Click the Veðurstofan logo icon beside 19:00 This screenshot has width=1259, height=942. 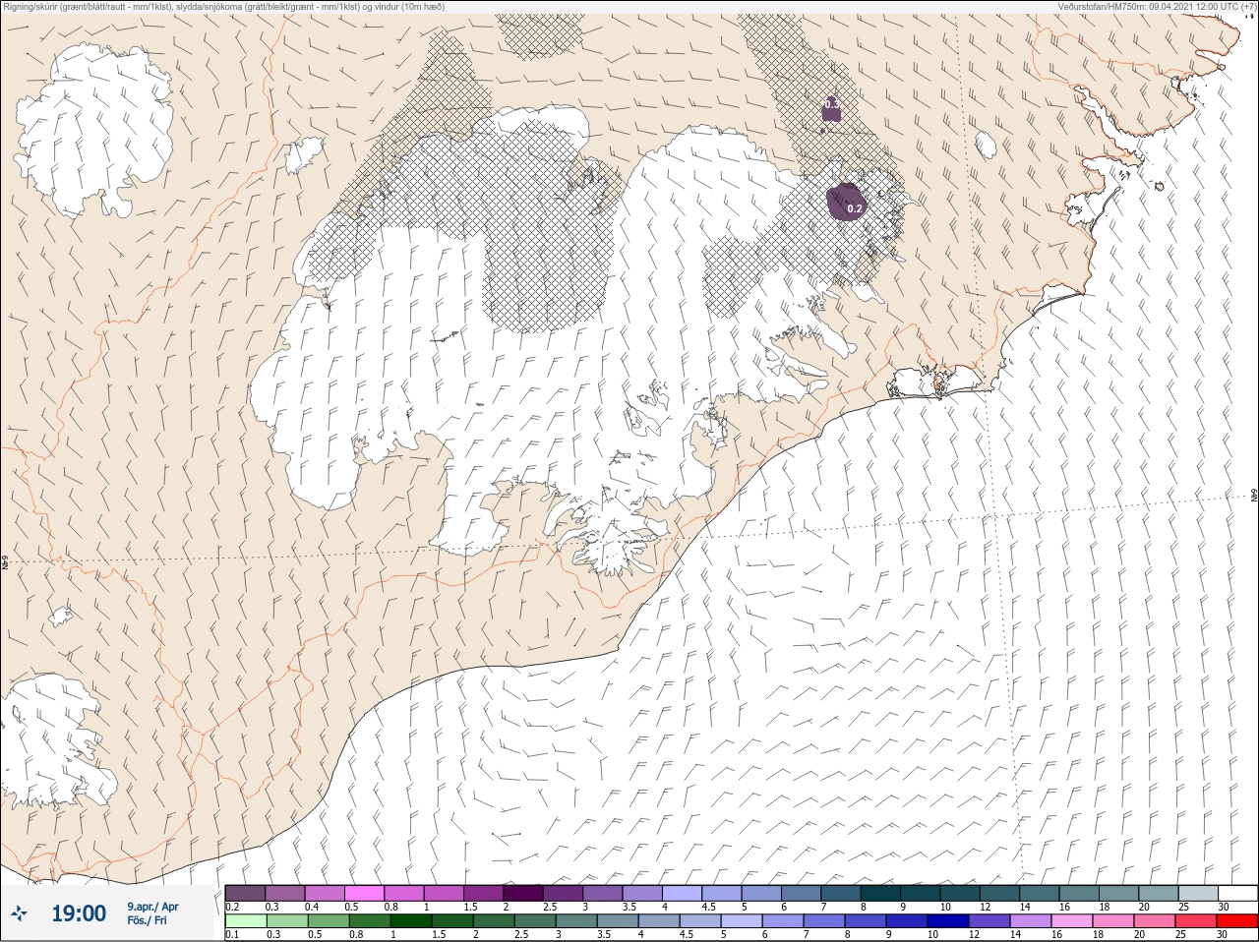click(x=19, y=913)
